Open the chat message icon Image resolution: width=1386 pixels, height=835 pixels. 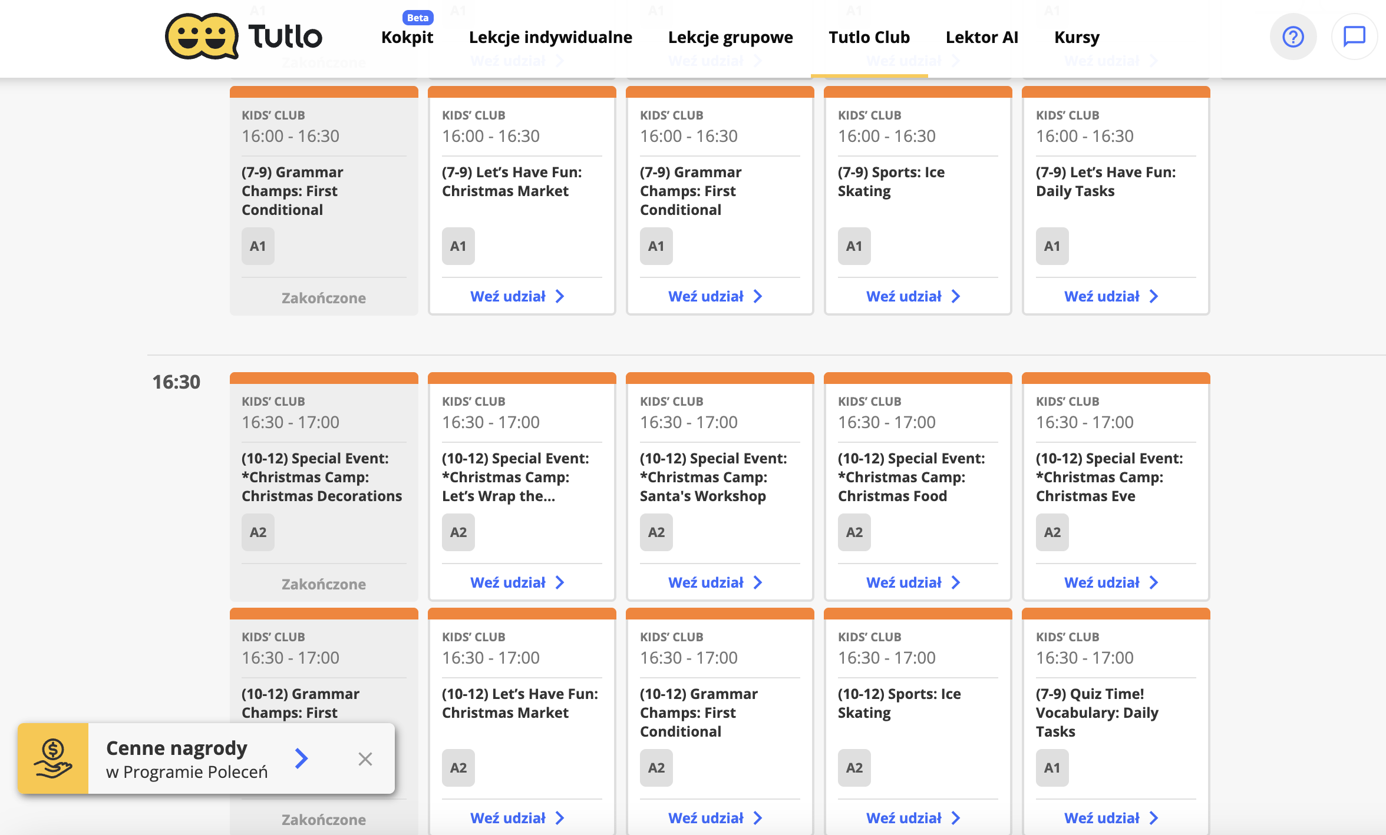1354,37
